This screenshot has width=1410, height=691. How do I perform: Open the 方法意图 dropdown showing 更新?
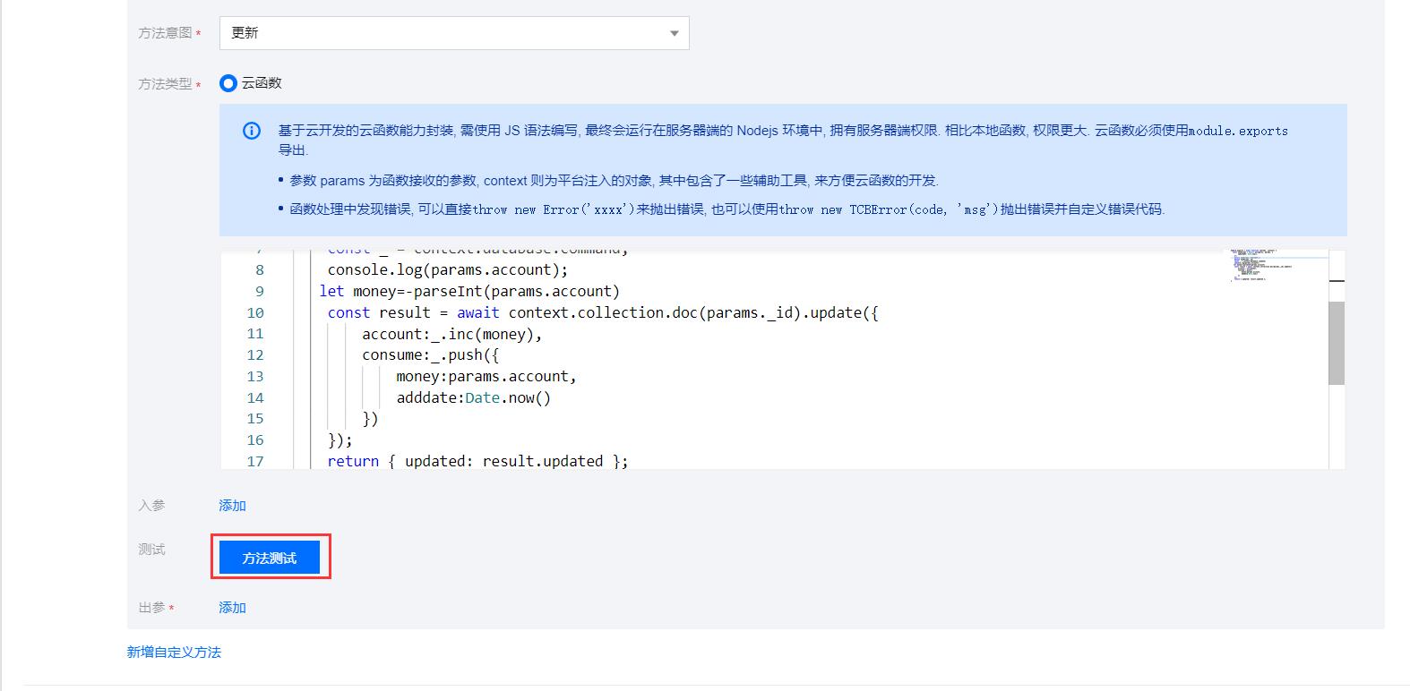tap(454, 33)
